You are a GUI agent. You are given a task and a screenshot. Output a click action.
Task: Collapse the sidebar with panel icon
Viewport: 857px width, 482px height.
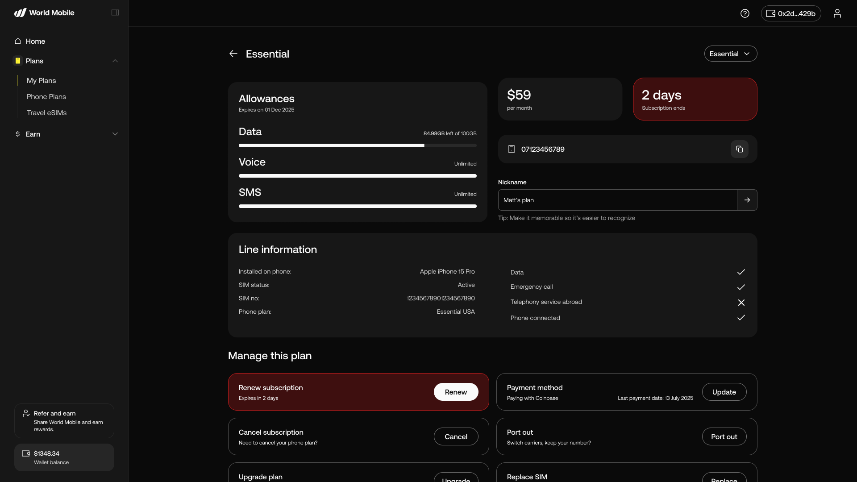pos(115,12)
